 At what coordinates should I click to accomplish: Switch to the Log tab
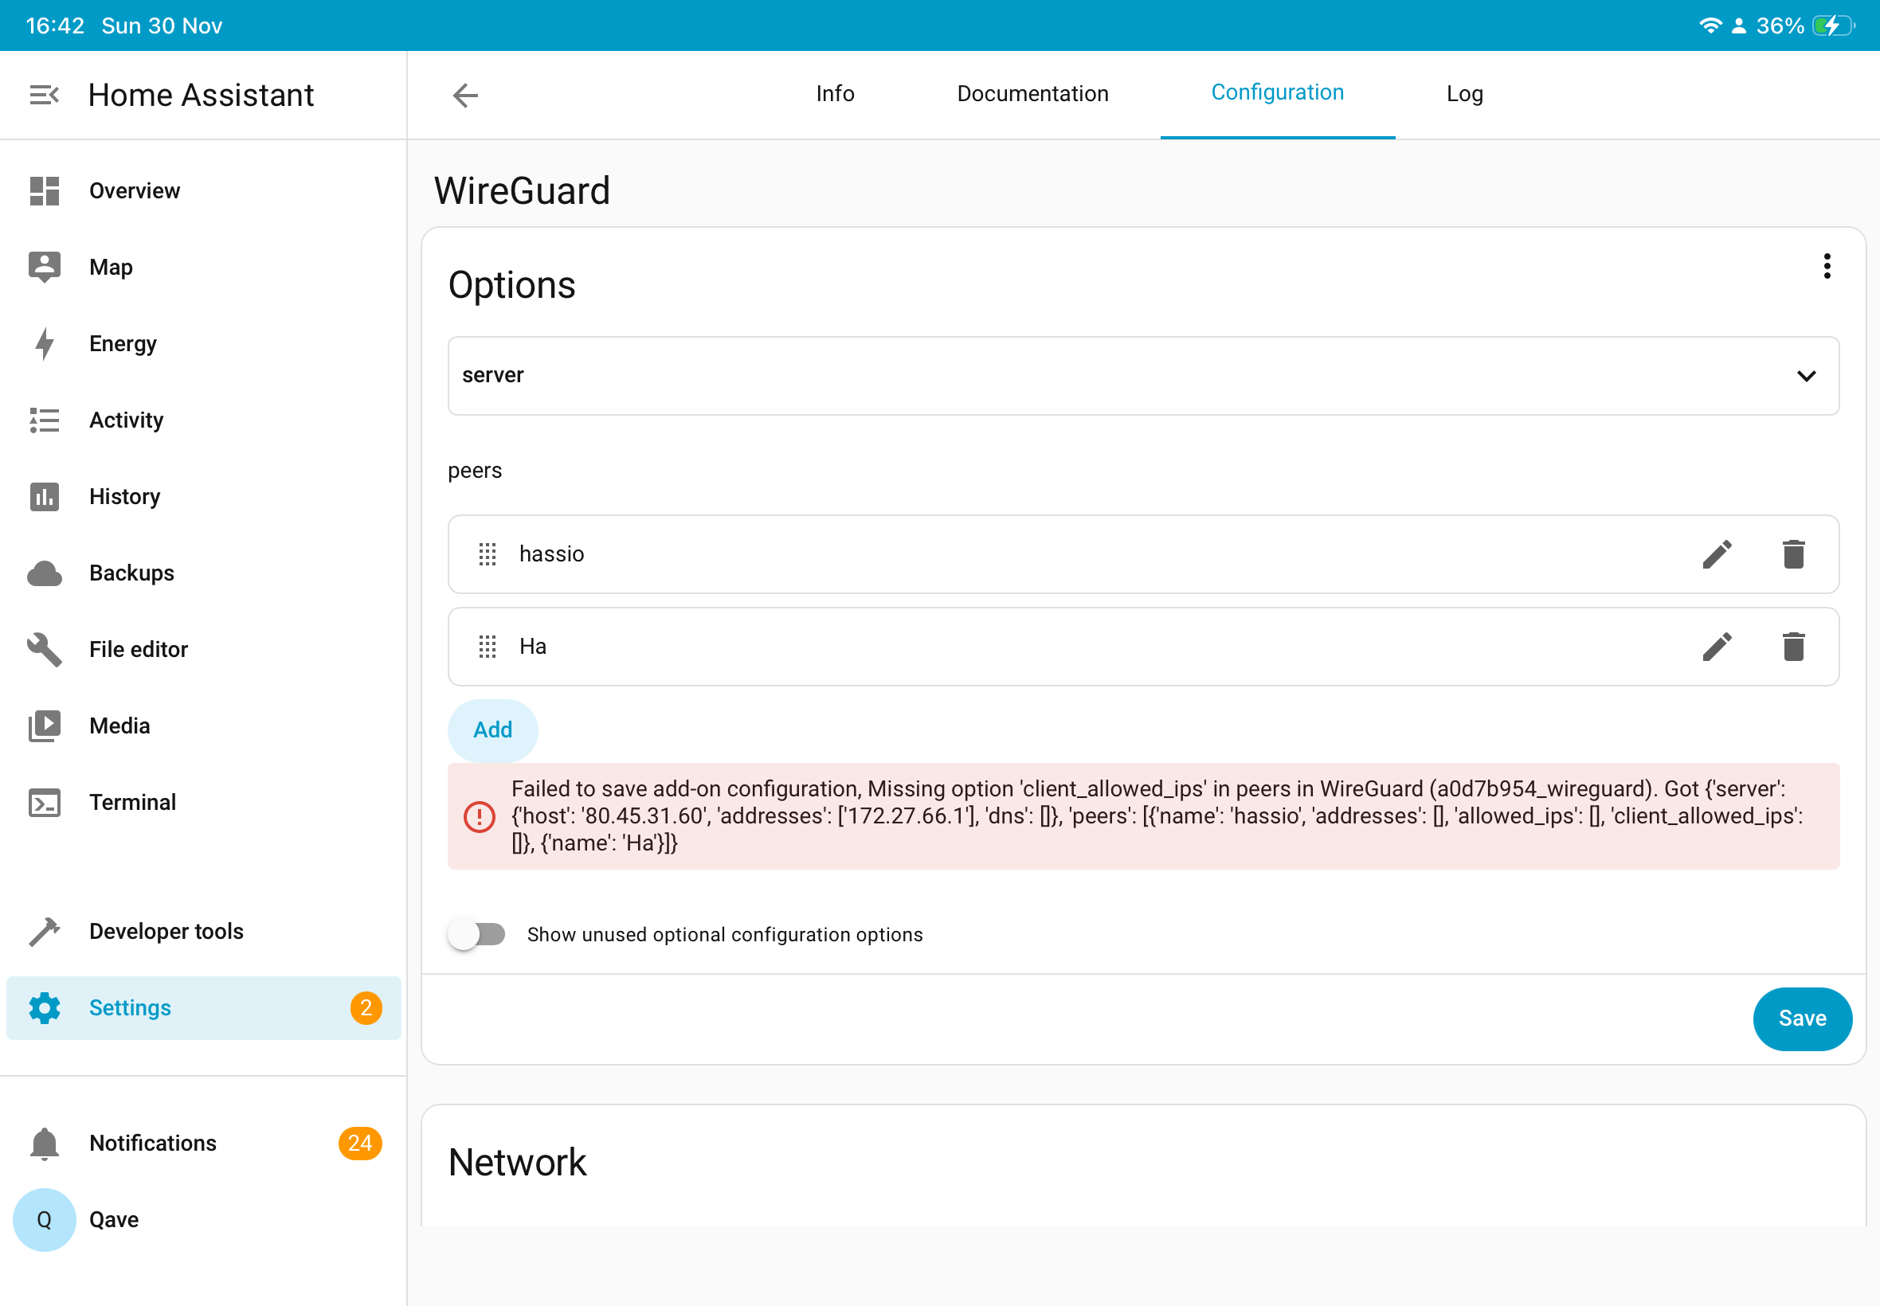(x=1463, y=94)
